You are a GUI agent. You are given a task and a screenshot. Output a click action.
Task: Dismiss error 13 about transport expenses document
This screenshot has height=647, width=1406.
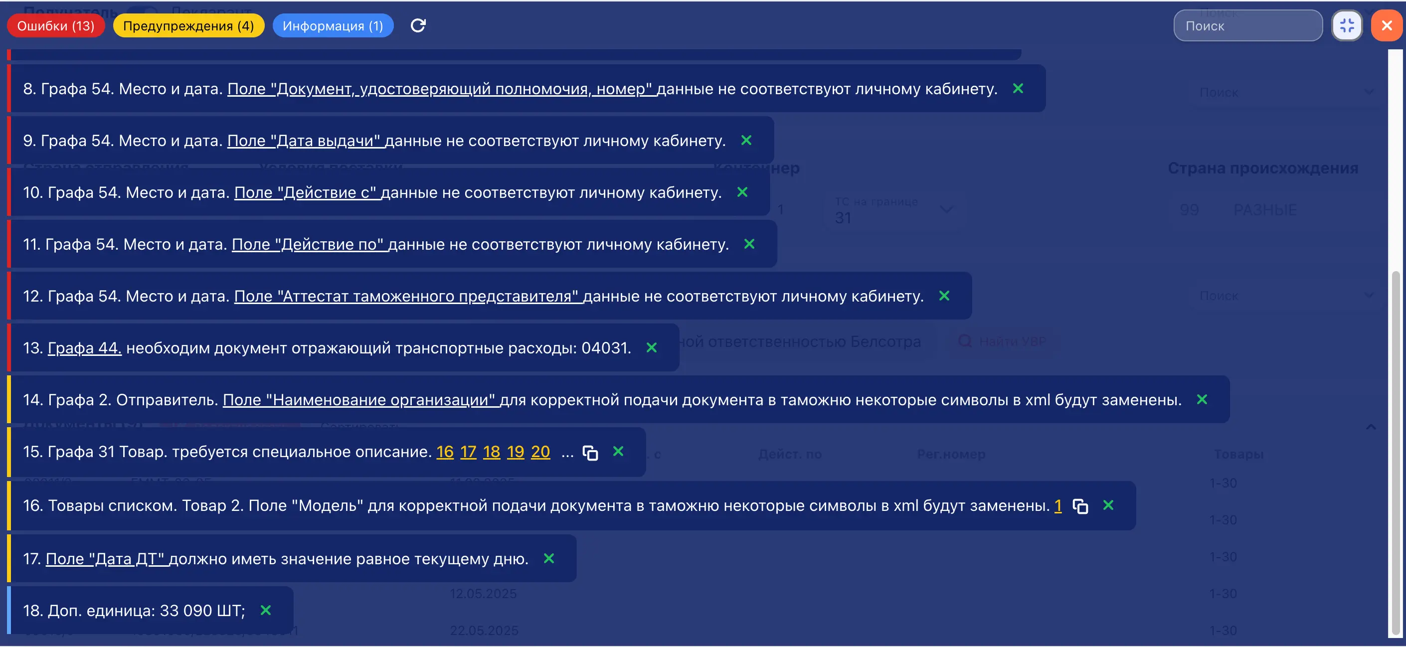(x=652, y=347)
